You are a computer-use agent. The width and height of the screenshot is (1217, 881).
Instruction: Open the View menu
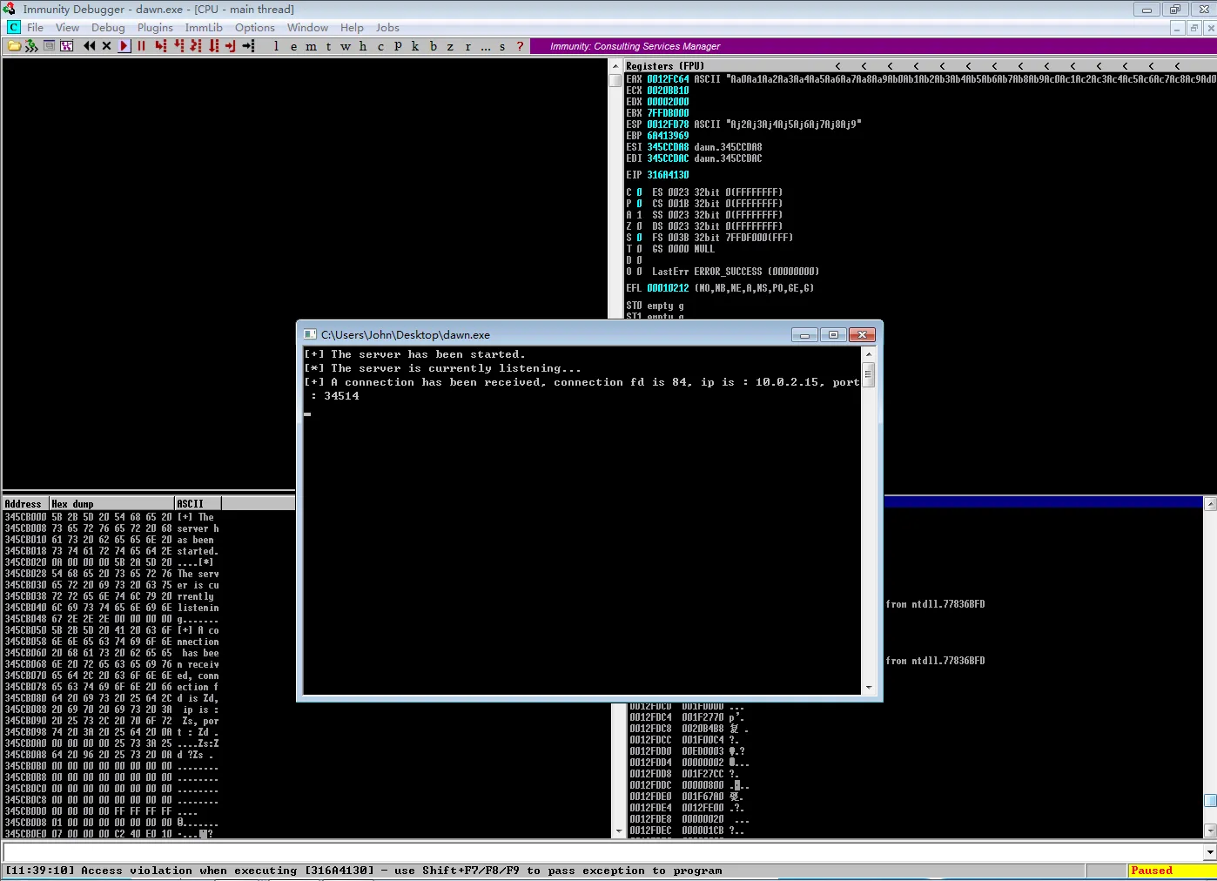pyautogui.click(x=67, y=28)
